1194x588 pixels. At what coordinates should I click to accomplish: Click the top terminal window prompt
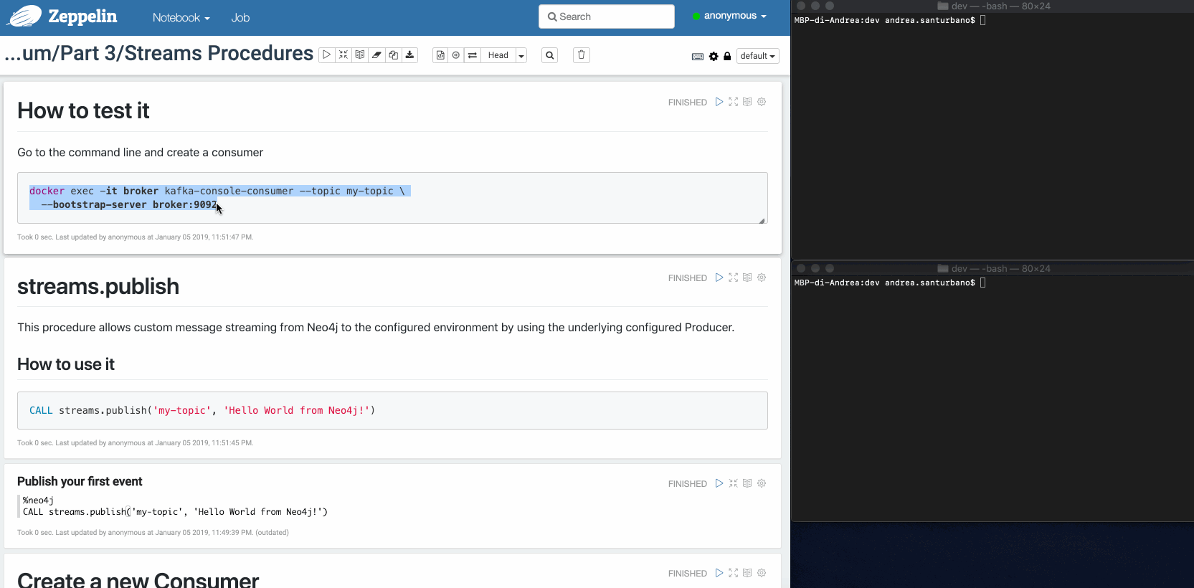[890, 20]
